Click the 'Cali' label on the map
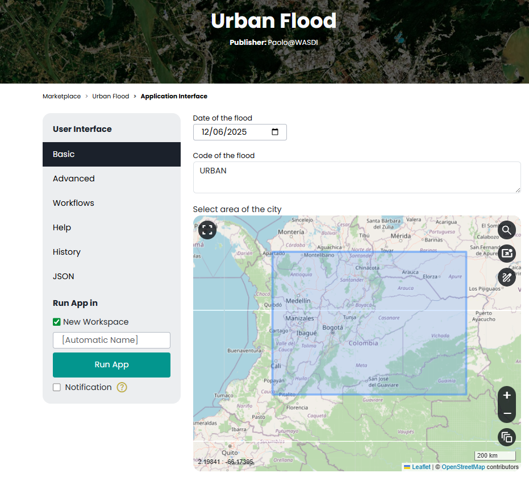This screenshot has width=529, height=477. coord(276,366)
